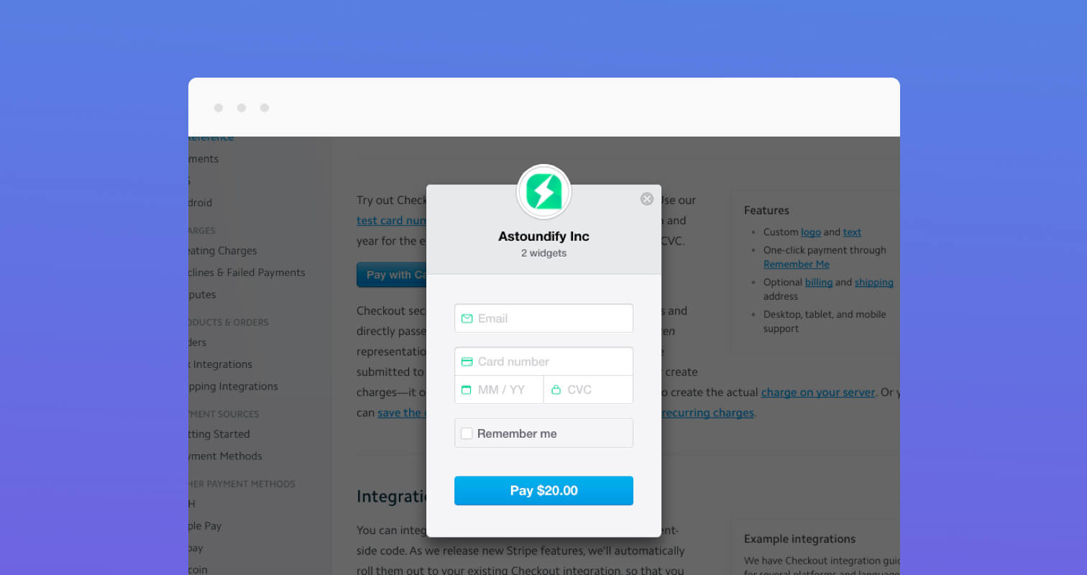
Task: Open the logo link in the Features list
Action: (x=811, y=232)
